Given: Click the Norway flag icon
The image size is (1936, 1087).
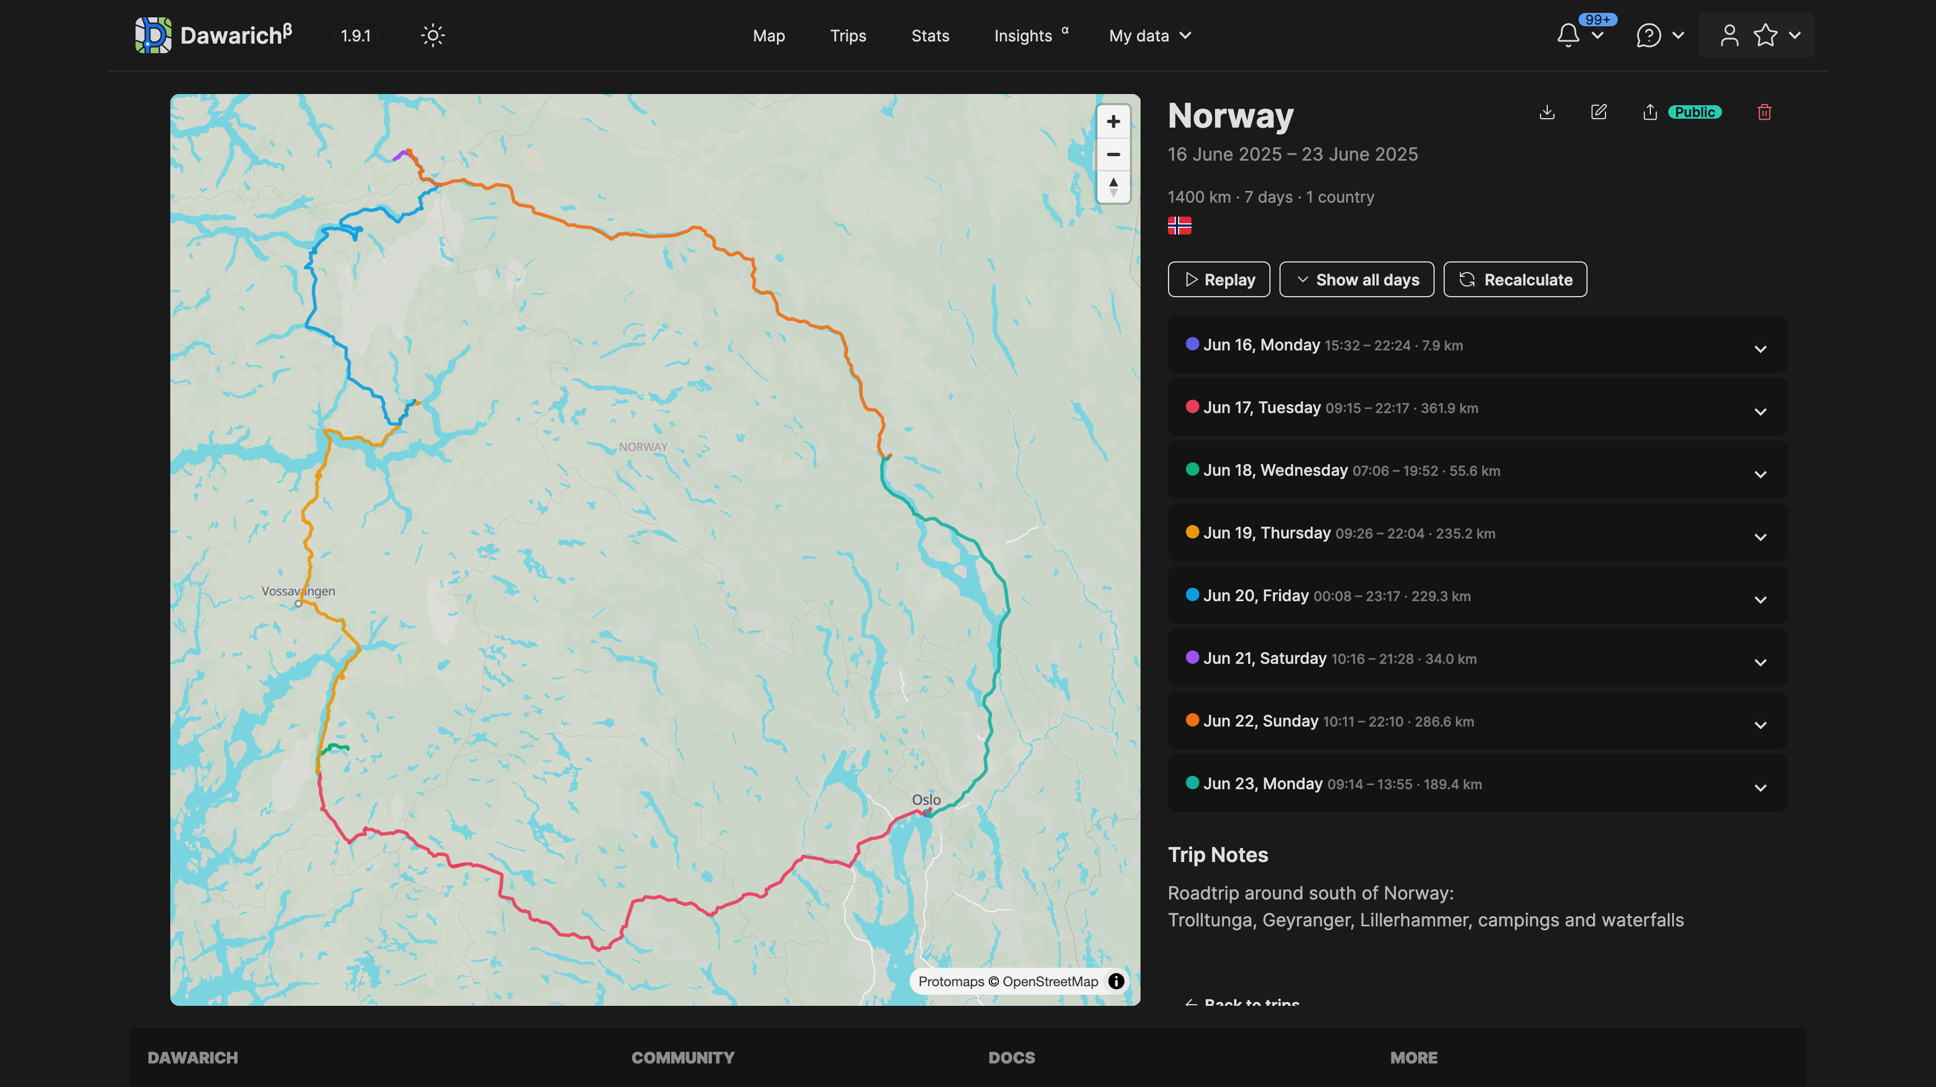Looking at the screenshot, I should 1179,225.
